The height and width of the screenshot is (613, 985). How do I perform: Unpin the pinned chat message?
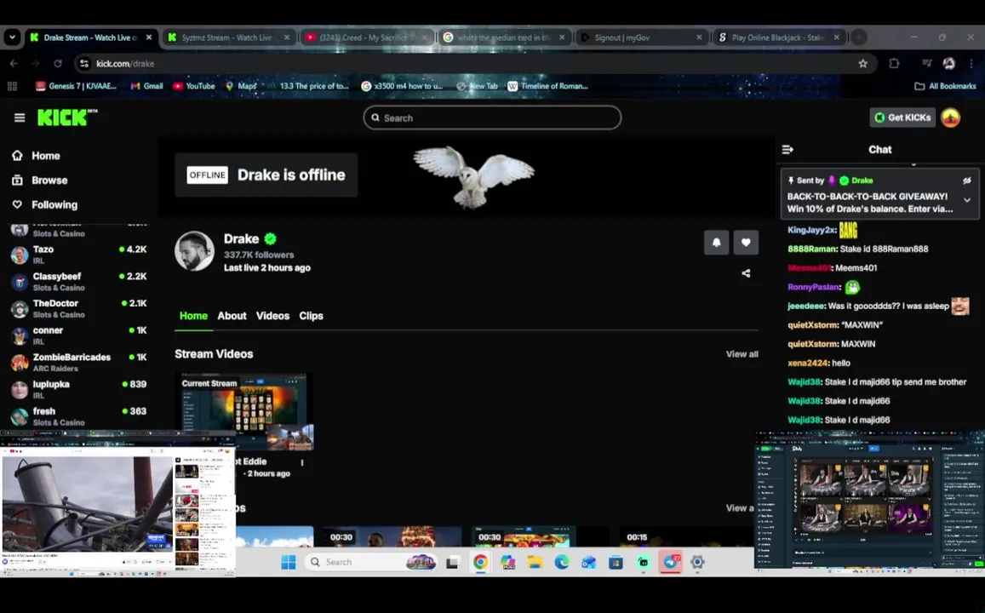pos(967,180)
